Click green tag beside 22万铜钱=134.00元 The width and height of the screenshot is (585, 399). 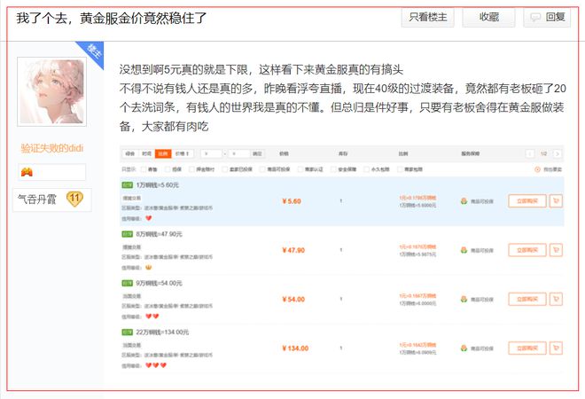coord(128,332)
